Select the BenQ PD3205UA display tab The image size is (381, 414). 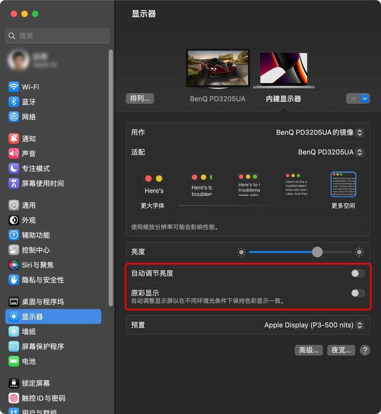pyautogui.click(x=218, y=99)
